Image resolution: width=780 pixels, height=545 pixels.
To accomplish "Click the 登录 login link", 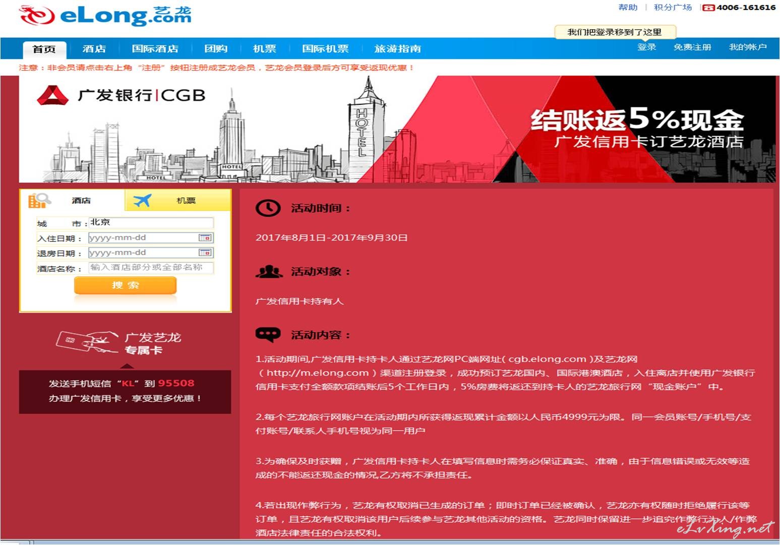I will coord(646,47).
